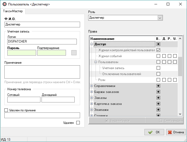Screen dimensions: 187x142
Task: Expand the Справочники tree node
Action: coord(91,86)
